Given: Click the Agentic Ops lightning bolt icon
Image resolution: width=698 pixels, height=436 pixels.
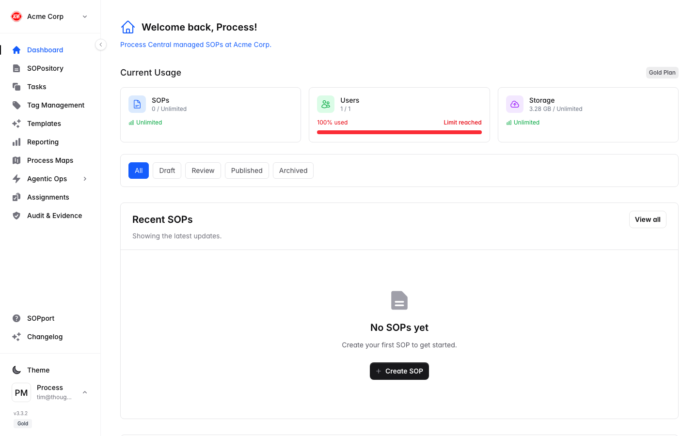Looking at the screenshot, I should coord(16,179).
